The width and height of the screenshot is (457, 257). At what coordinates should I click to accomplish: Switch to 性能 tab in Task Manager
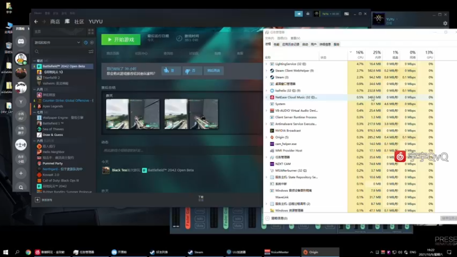point(276,45)
